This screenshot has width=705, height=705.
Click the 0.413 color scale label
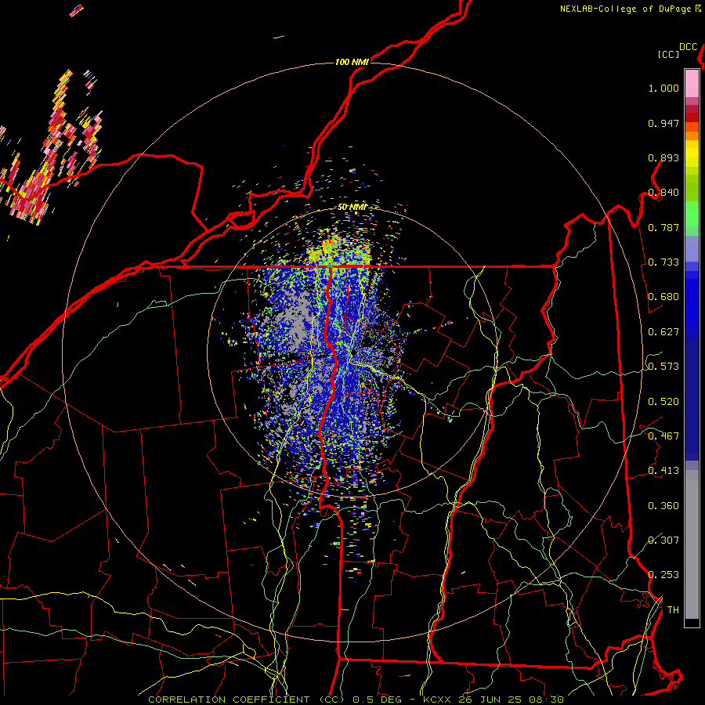[x=663, y=471]
